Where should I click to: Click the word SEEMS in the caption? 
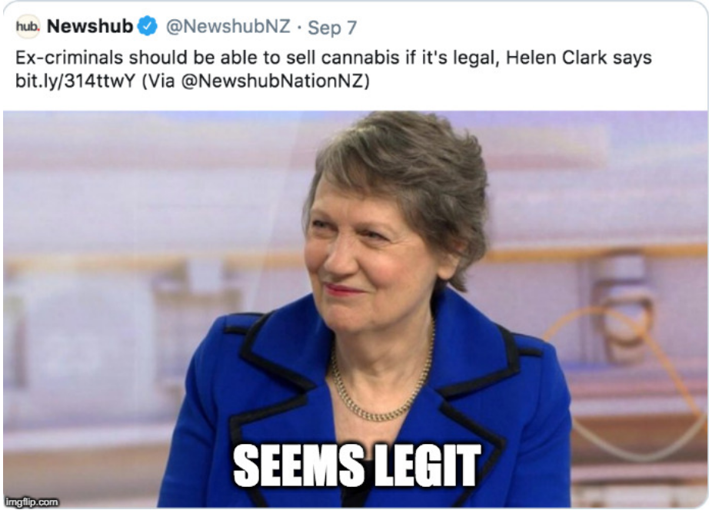pos(298,465)
